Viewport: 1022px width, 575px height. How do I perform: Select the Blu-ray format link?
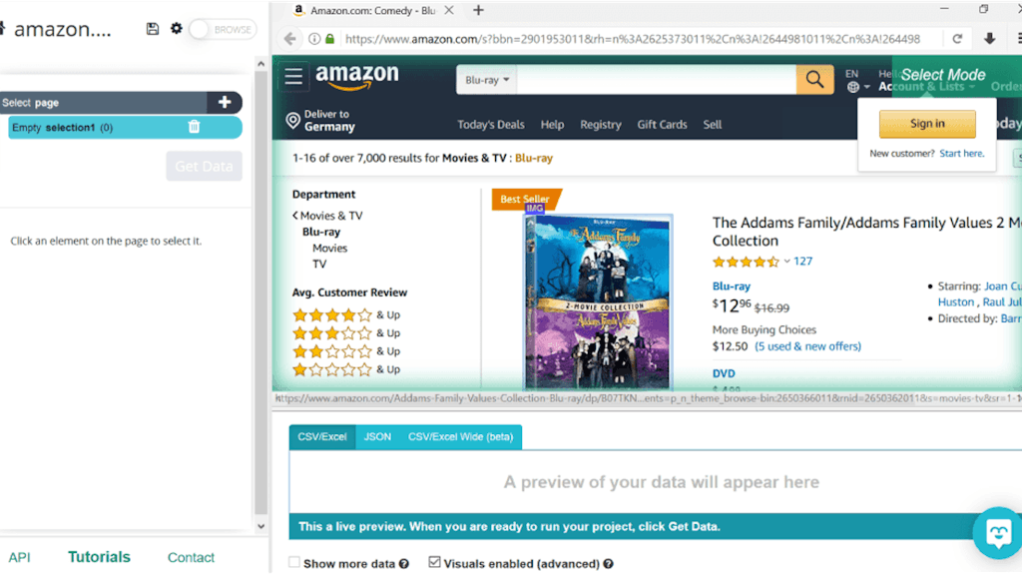coord(731,287)
